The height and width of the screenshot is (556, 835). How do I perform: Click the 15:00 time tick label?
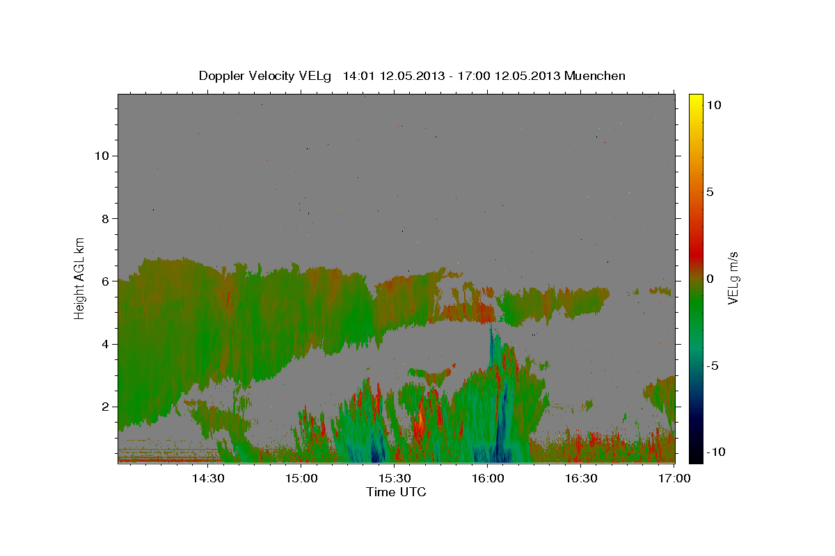301,478
